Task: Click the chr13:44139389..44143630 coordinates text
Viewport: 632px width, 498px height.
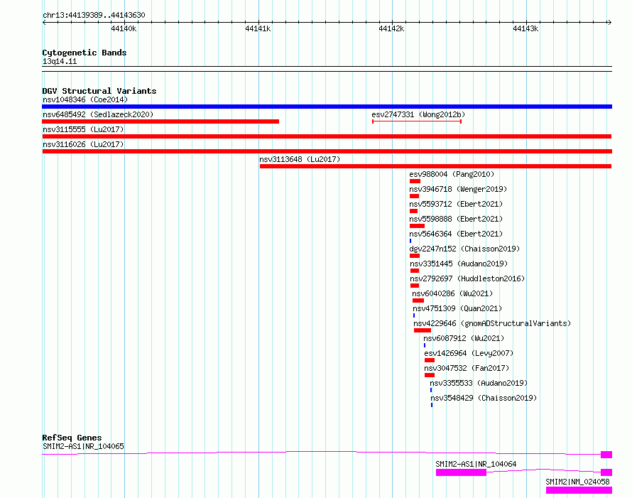Action: pyautogui.click(x=94, y=15)
